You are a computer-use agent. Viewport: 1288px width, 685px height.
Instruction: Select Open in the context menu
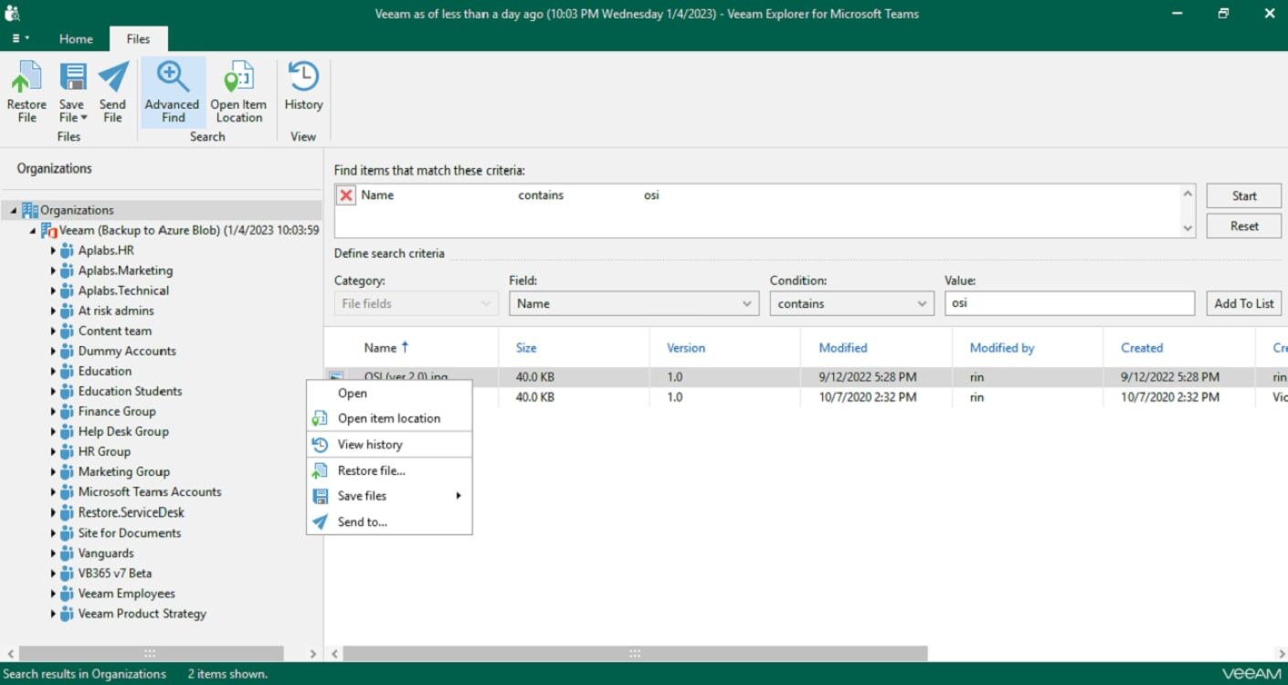388,394
